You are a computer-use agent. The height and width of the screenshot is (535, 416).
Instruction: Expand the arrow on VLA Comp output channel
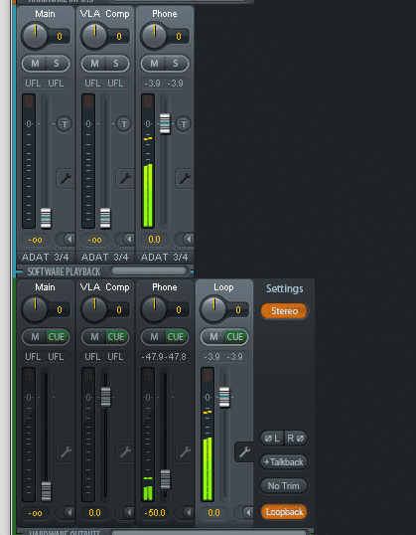pyautogui.click(x=128, y=512)
